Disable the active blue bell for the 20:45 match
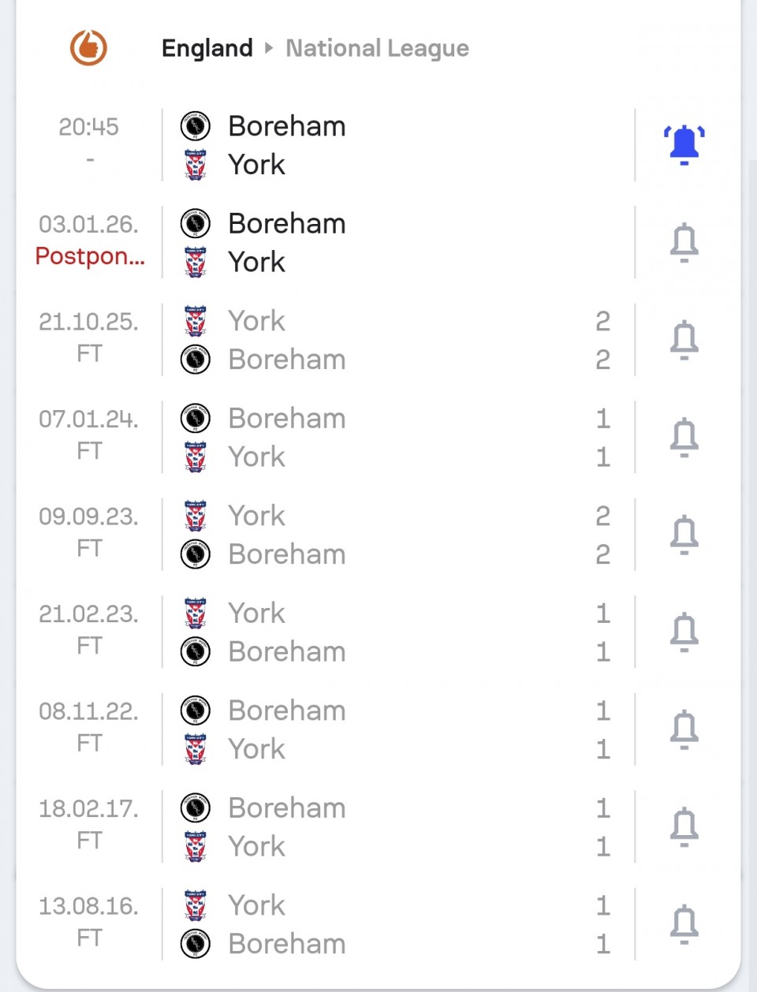This screenshot has height=992, width=757. pos(684,145)
